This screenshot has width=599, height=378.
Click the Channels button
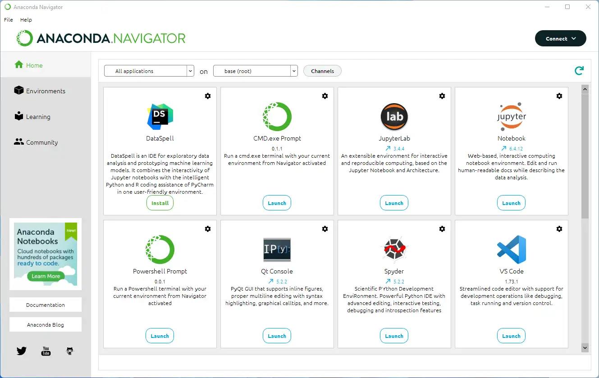(x=323, y=71)
